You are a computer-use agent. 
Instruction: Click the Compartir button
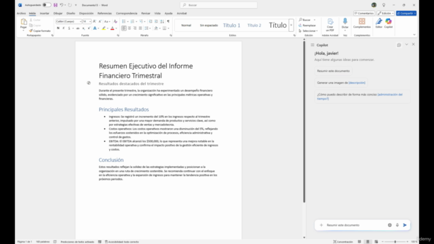click(406, 14)
